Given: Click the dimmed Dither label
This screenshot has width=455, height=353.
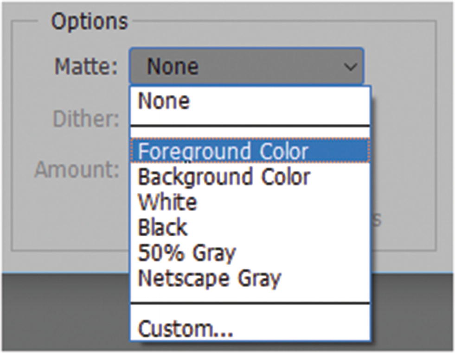Looking at the screenshot, I should coord(86,119).
